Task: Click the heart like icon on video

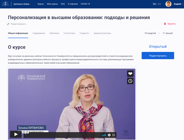Action: pyautogui.click(x=130, y=74)
